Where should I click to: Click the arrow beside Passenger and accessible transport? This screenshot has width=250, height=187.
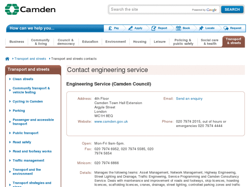pyautogui.click(x=10, y=122)
